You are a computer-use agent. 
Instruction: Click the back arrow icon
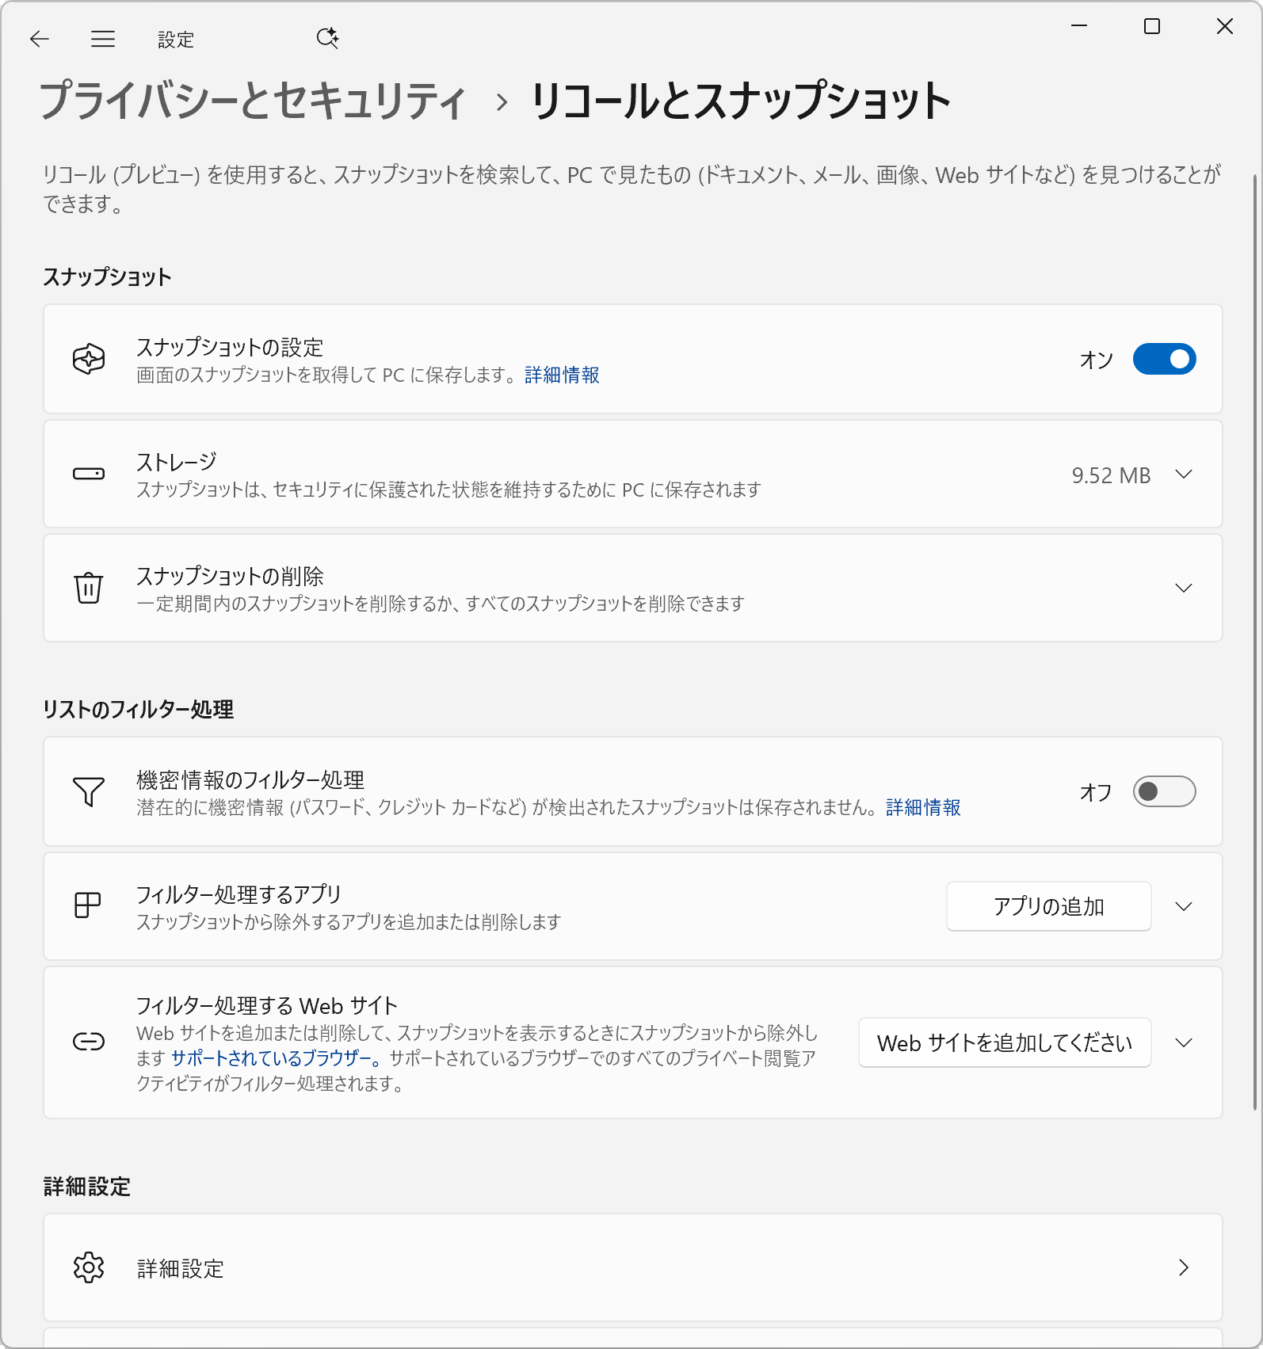(x=39, y=39)
